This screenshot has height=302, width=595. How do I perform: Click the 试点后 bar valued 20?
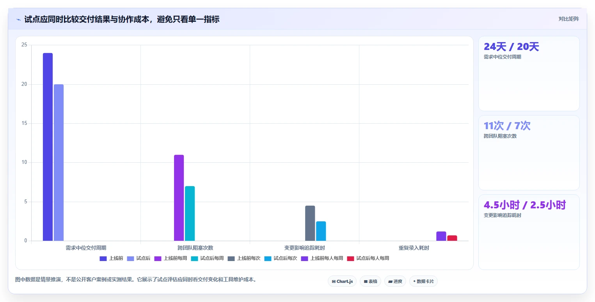coord(59,163)
